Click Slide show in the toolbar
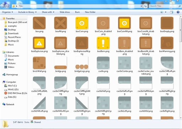Screen dimensions: 182x129 click(x=65, y=12)
